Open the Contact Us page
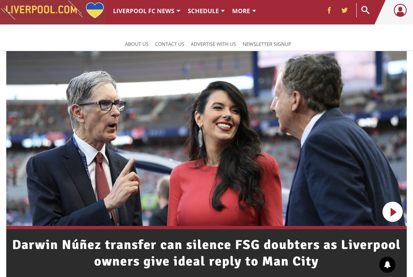413x277 pixels. tap(169, 44)
